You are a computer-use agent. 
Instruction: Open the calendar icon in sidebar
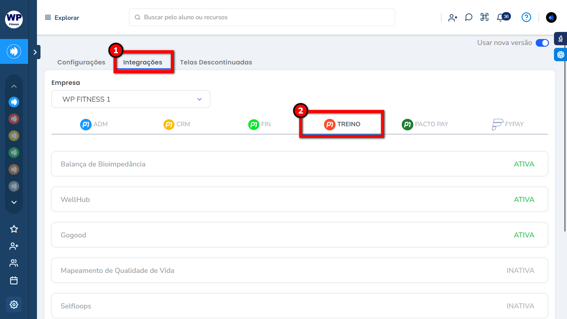click(x=14, y=280)
